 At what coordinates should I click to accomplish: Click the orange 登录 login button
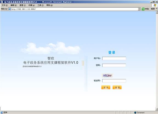106,87
